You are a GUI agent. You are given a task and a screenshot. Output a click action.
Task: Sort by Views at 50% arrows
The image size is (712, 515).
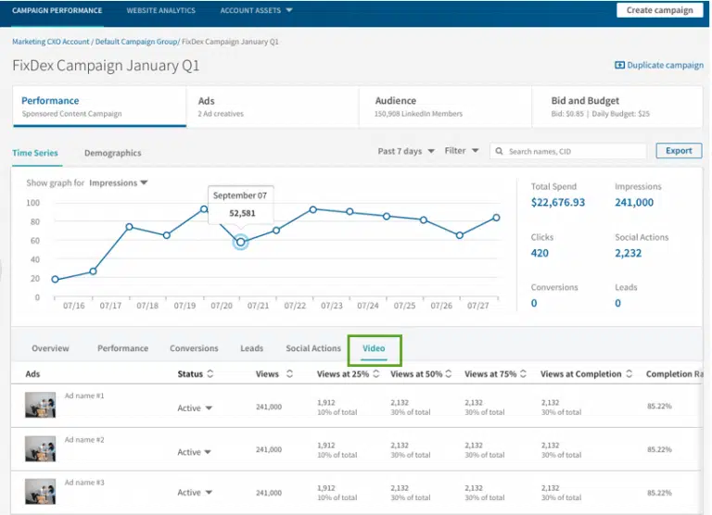pos(451,374)
